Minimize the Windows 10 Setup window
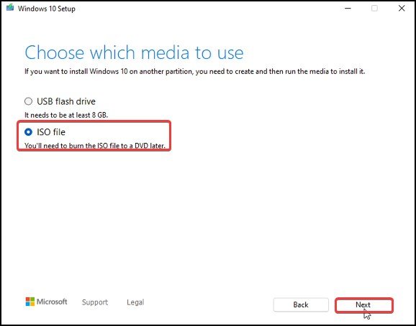This screenshot has height=326, width=416. [348, 8]
